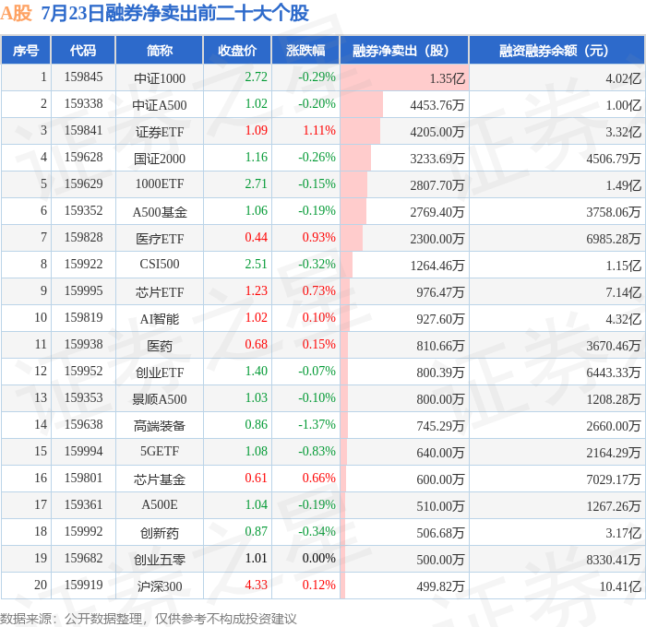Click the change value 0.00%

319,558
